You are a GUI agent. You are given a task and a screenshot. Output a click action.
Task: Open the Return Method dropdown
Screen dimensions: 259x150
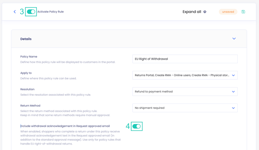pos(185,108)
